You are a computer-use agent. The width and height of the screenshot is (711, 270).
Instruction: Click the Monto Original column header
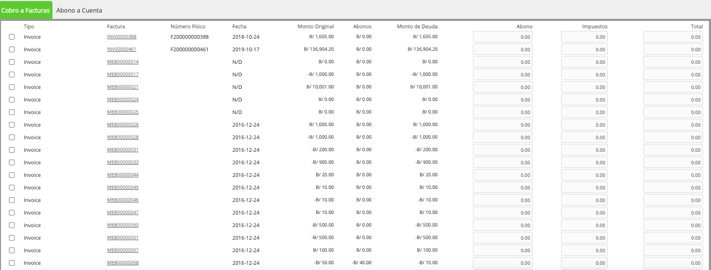click(316, 26)
